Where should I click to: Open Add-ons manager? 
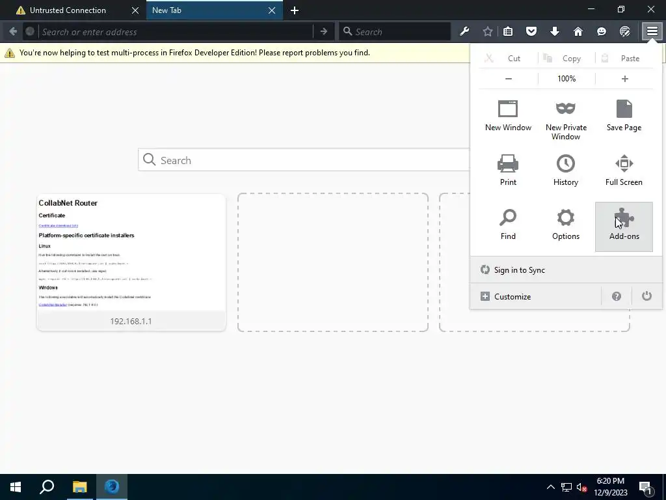[x=624, y=227]
